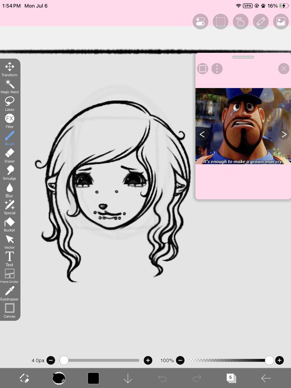Select the Special tool
The image size is (291, 388).
click(x=9, y=207)
